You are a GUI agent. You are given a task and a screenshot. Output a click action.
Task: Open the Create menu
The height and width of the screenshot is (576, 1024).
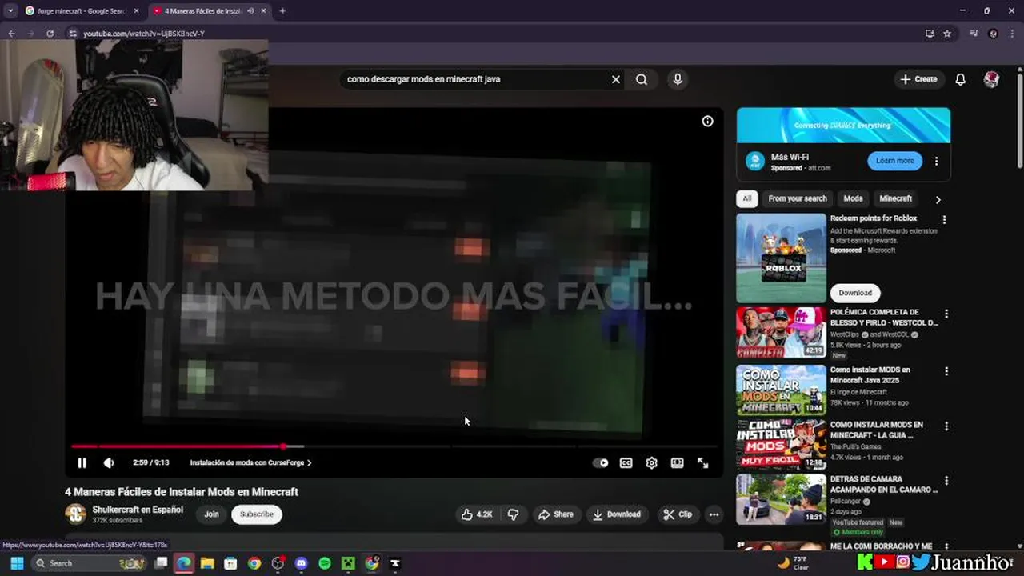click(x=918, y=79)
